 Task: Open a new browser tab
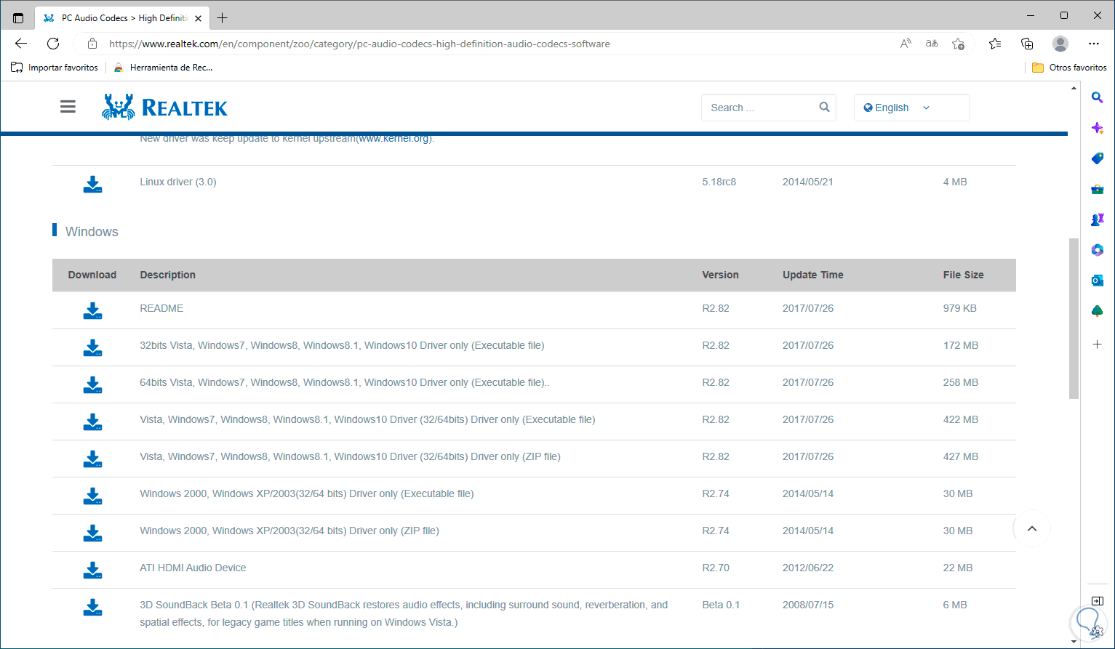[x=223, y=17]
